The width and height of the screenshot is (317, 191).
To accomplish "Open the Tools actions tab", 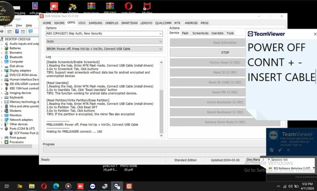I will (x=230, y=33).
